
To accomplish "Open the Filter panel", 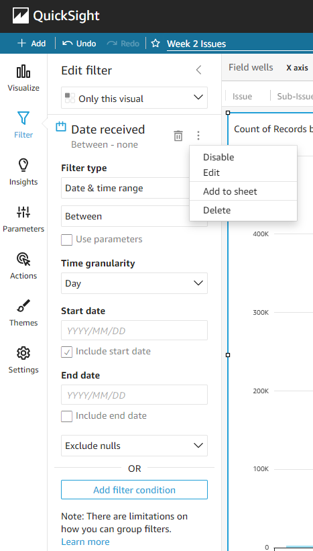I will click(23, 125).
